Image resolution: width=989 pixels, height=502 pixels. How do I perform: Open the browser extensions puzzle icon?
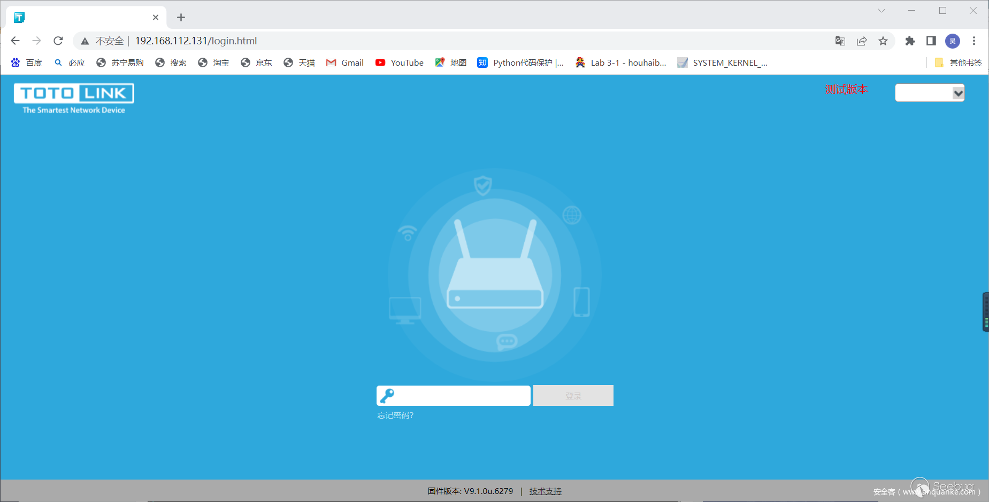(910, 41)
